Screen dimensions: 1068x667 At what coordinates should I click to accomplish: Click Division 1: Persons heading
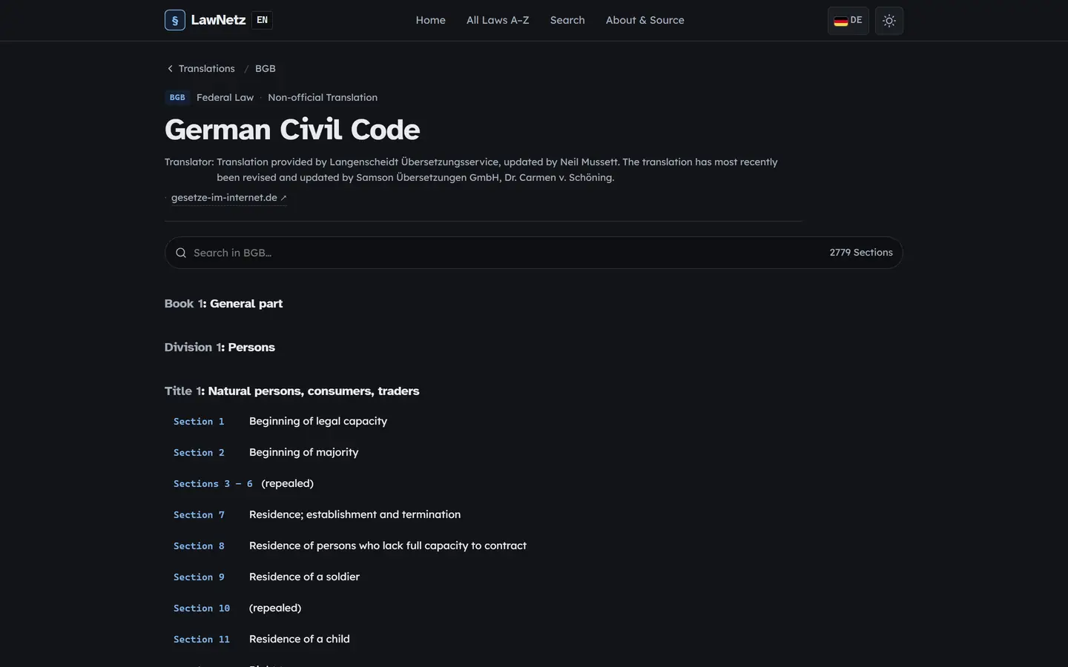220,348
